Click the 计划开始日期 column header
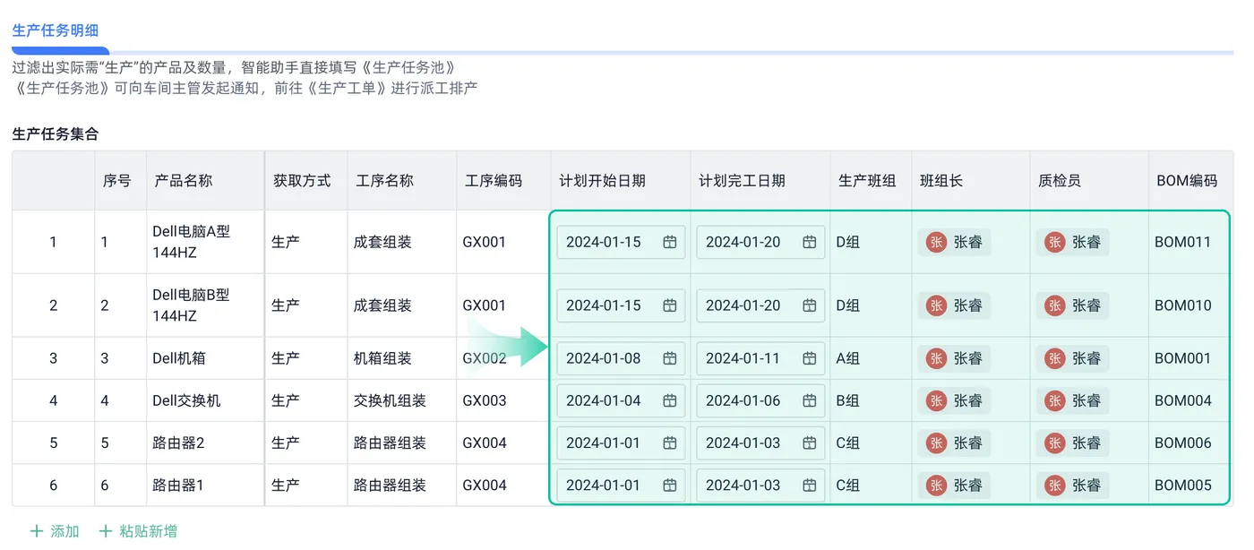 click(x=602, y=180)
